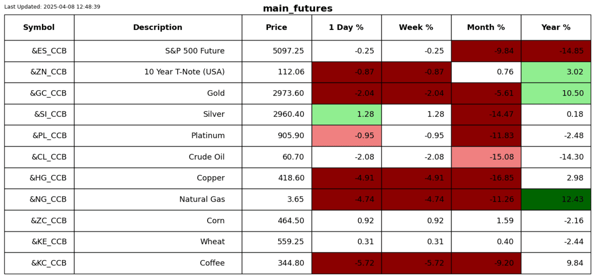595x278 pixels.
Task: Click the Symbol column header
Action: 39,28
